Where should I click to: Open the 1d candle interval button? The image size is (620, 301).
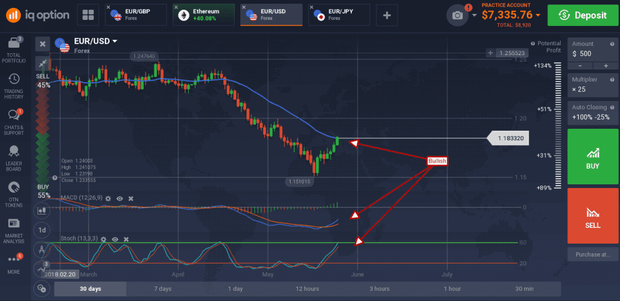tap(42, 230)
